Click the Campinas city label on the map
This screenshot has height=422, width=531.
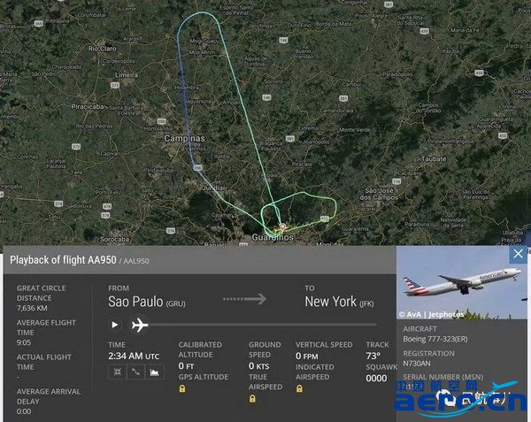pyautogui.click(x=184, y=138)
